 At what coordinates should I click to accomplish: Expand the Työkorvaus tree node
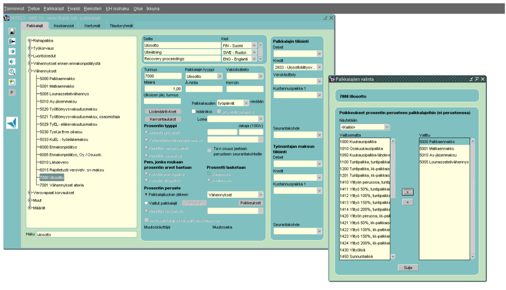[x=29, y=48]
